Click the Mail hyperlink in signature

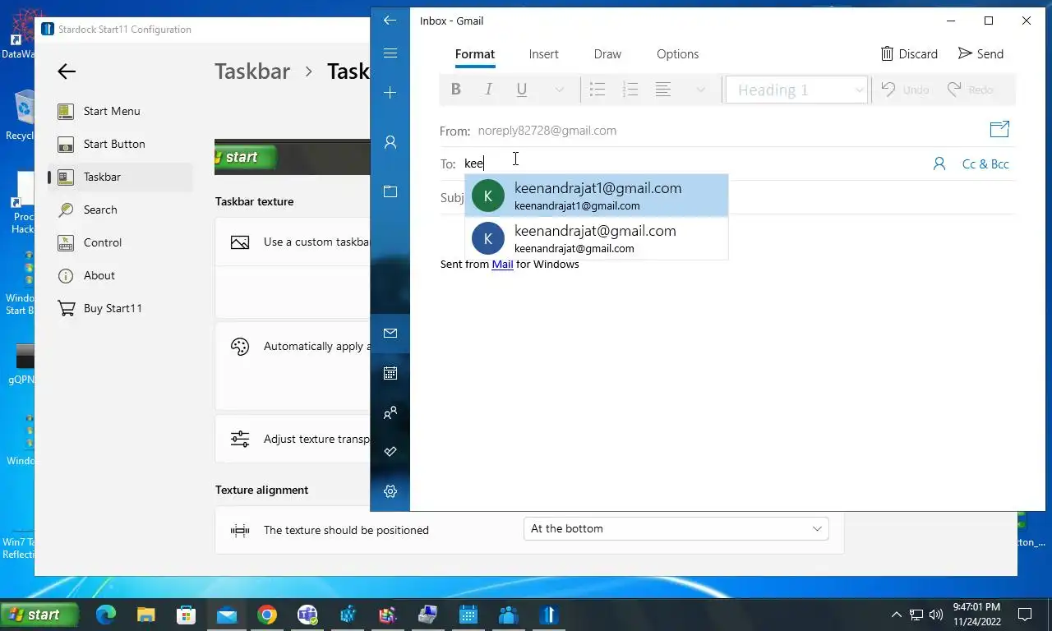click(502, 264)
